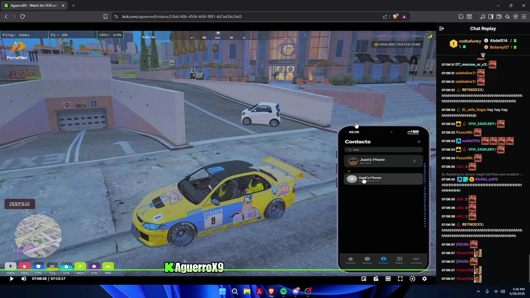Collapse the Chat Replay panel
The image size is (530, 298).
coord(441,29)
